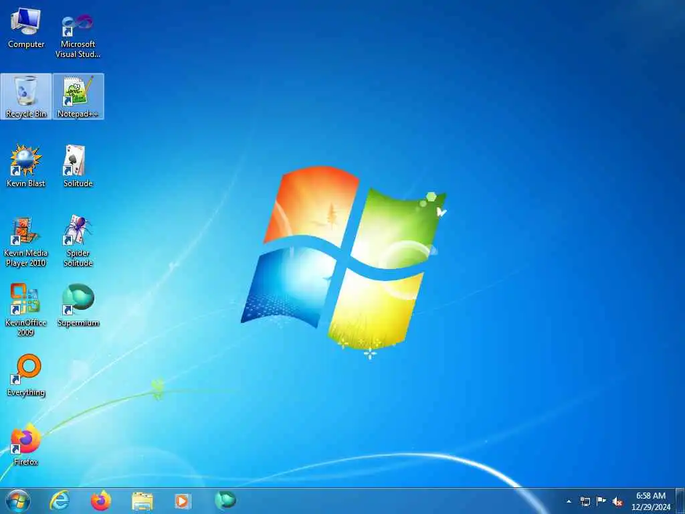The image size is (685, 514).
Task: Click the Show desktop button
Action: click(680, 501)
